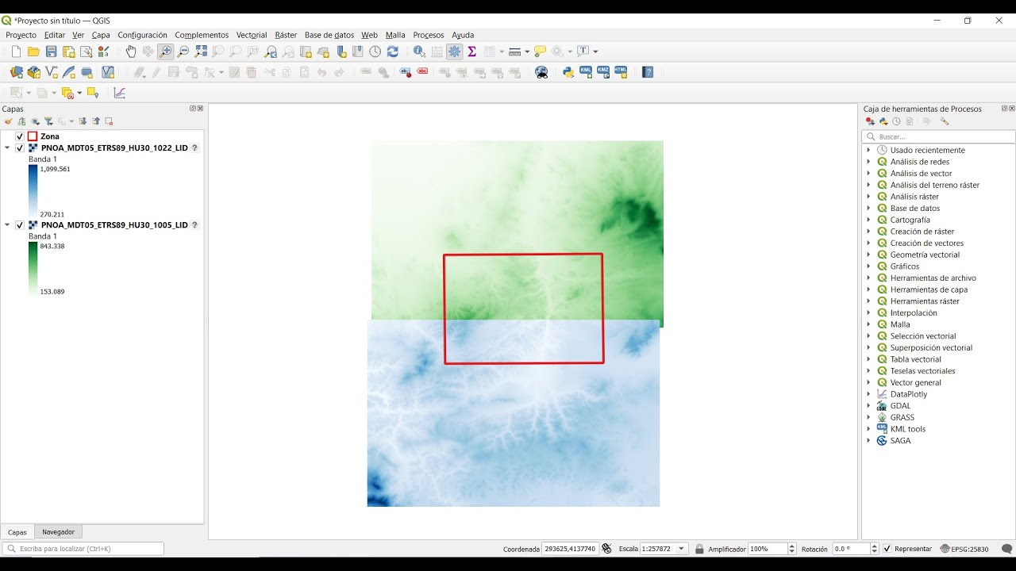The width and height of the screenshot is (1016, 571).
Task: Select the Text Annotation tool
Action: (583, 52)
